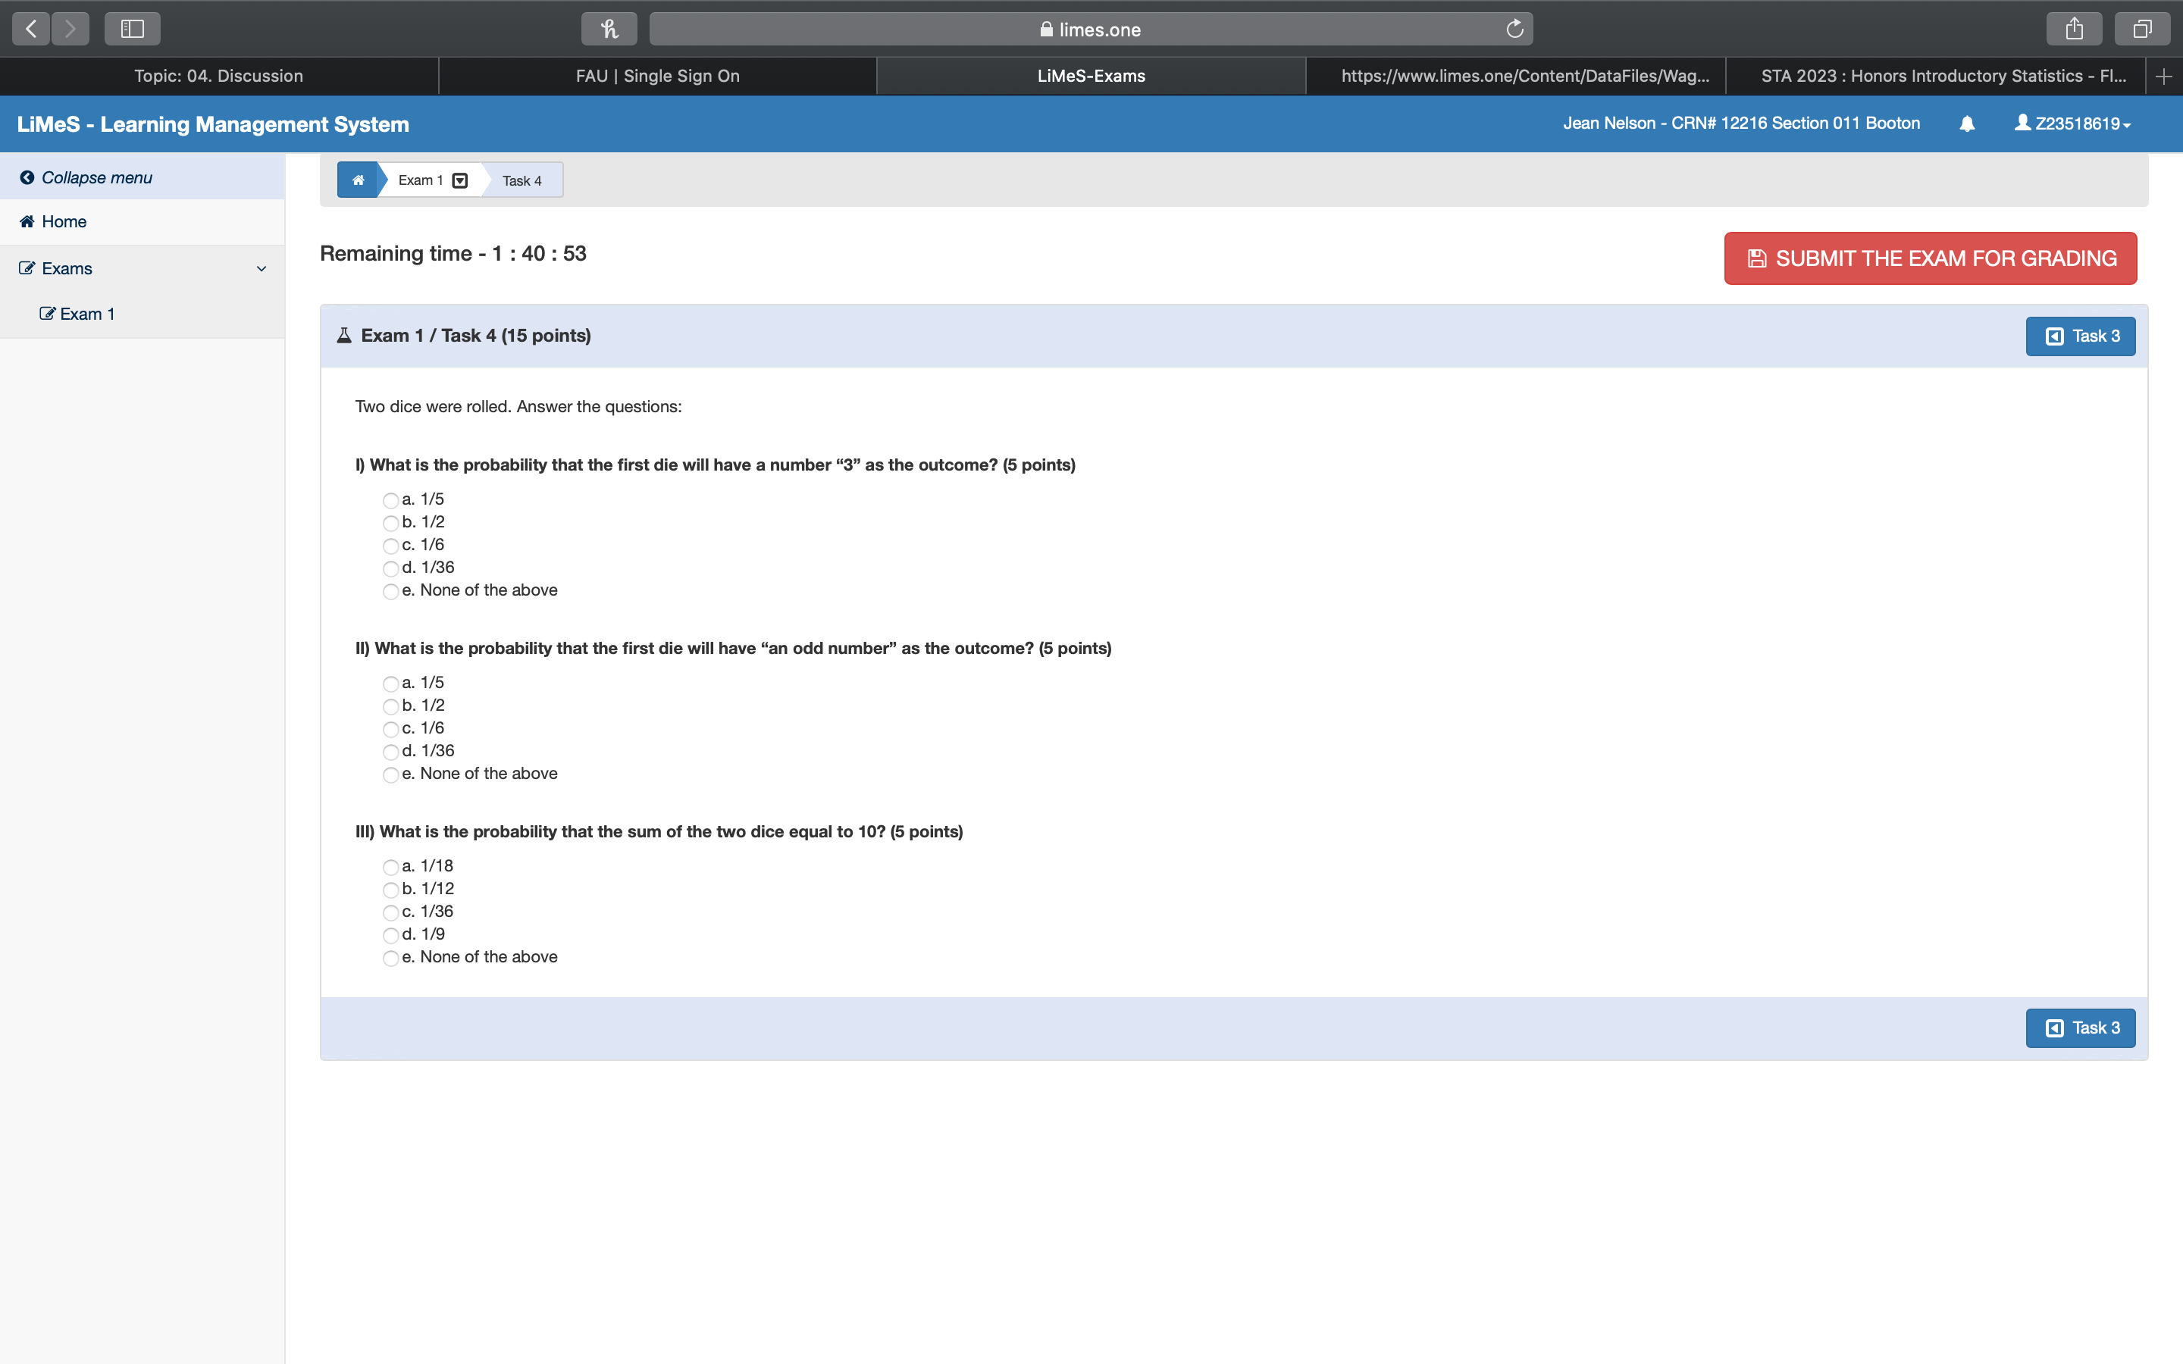Screen dimensions: 2183x1364
Task: Select answer c. 1/6 for question I
Action: (x=390, y=546)
